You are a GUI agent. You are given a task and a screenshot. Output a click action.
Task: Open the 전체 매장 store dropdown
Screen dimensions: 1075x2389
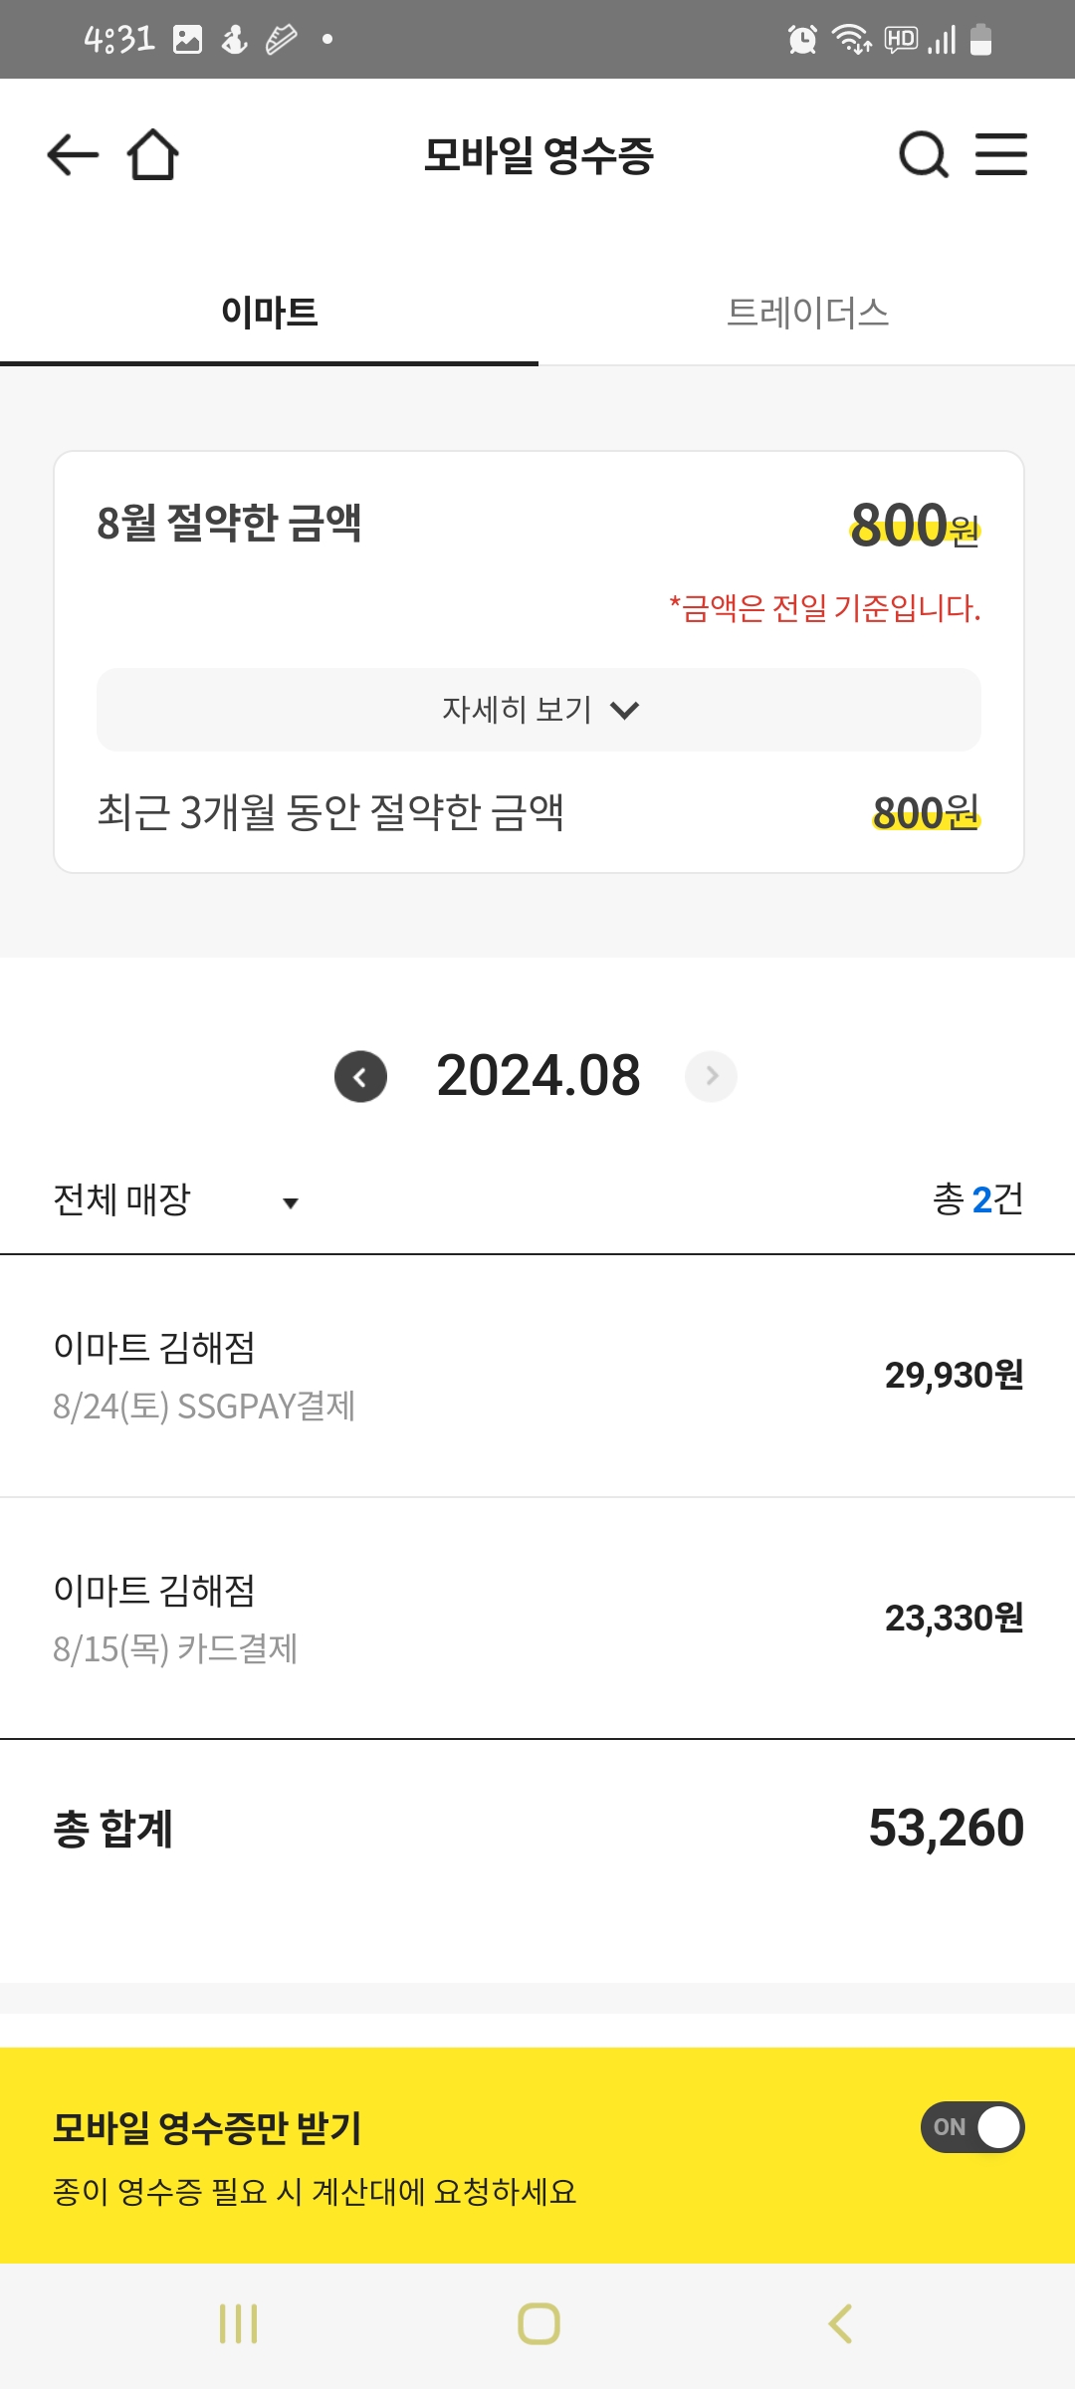[x=176, y=1200]
